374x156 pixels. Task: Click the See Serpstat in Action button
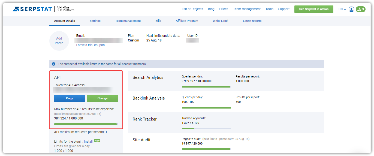(x=314, y=9)
